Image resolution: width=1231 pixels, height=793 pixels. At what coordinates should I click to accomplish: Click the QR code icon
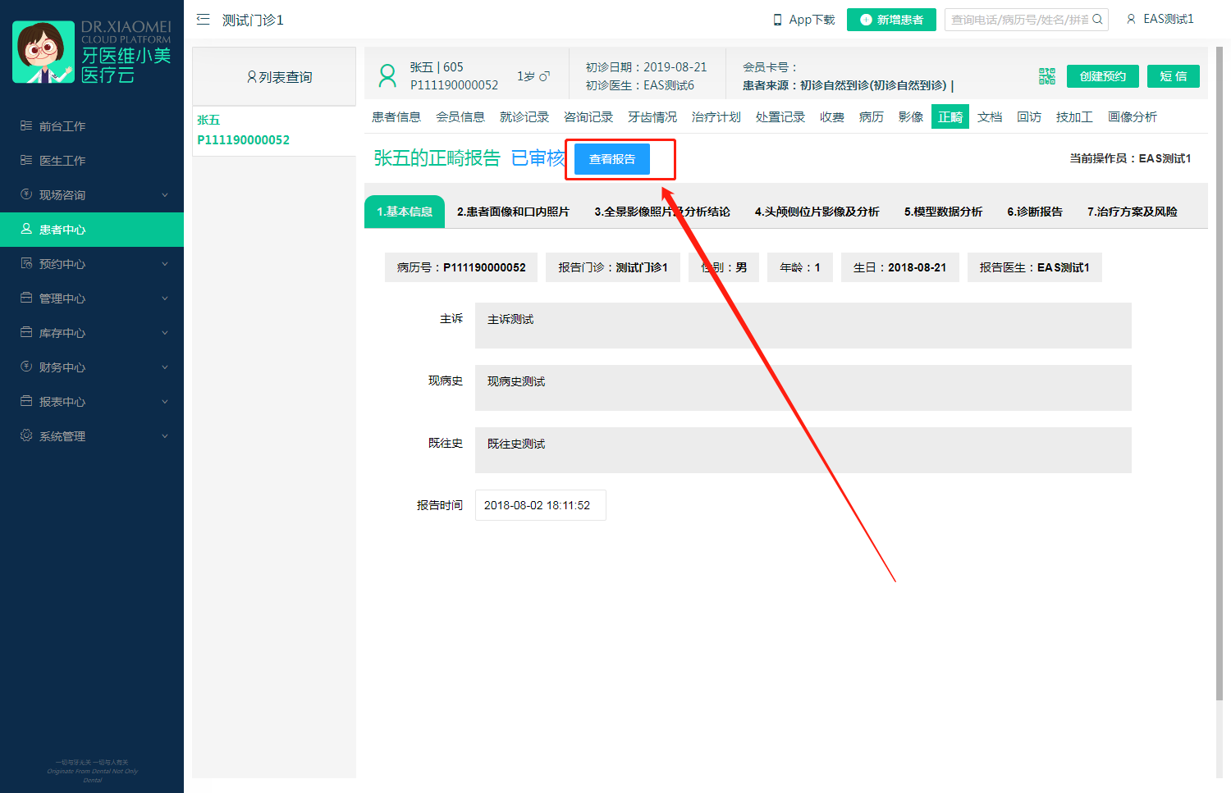pyautogui.click(x=1046, y=76)
